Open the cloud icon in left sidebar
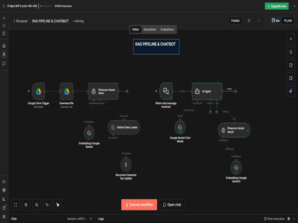 coord(4,181)
